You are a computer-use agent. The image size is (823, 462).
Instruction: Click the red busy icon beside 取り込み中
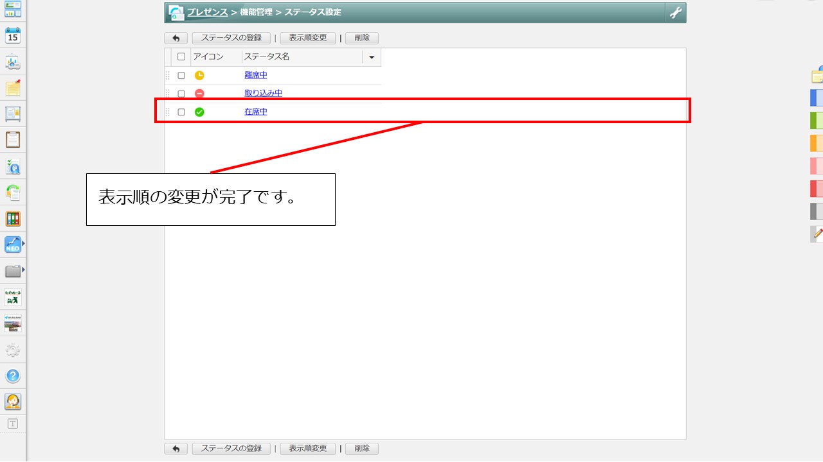point(200,93)
